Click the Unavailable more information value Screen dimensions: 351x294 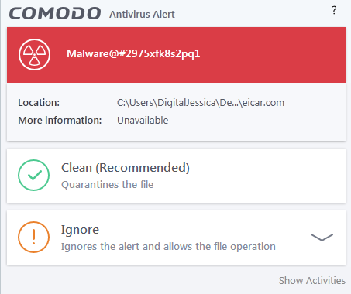tap(143, 121)
